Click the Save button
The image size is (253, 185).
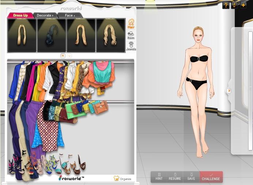click(191, 177)
